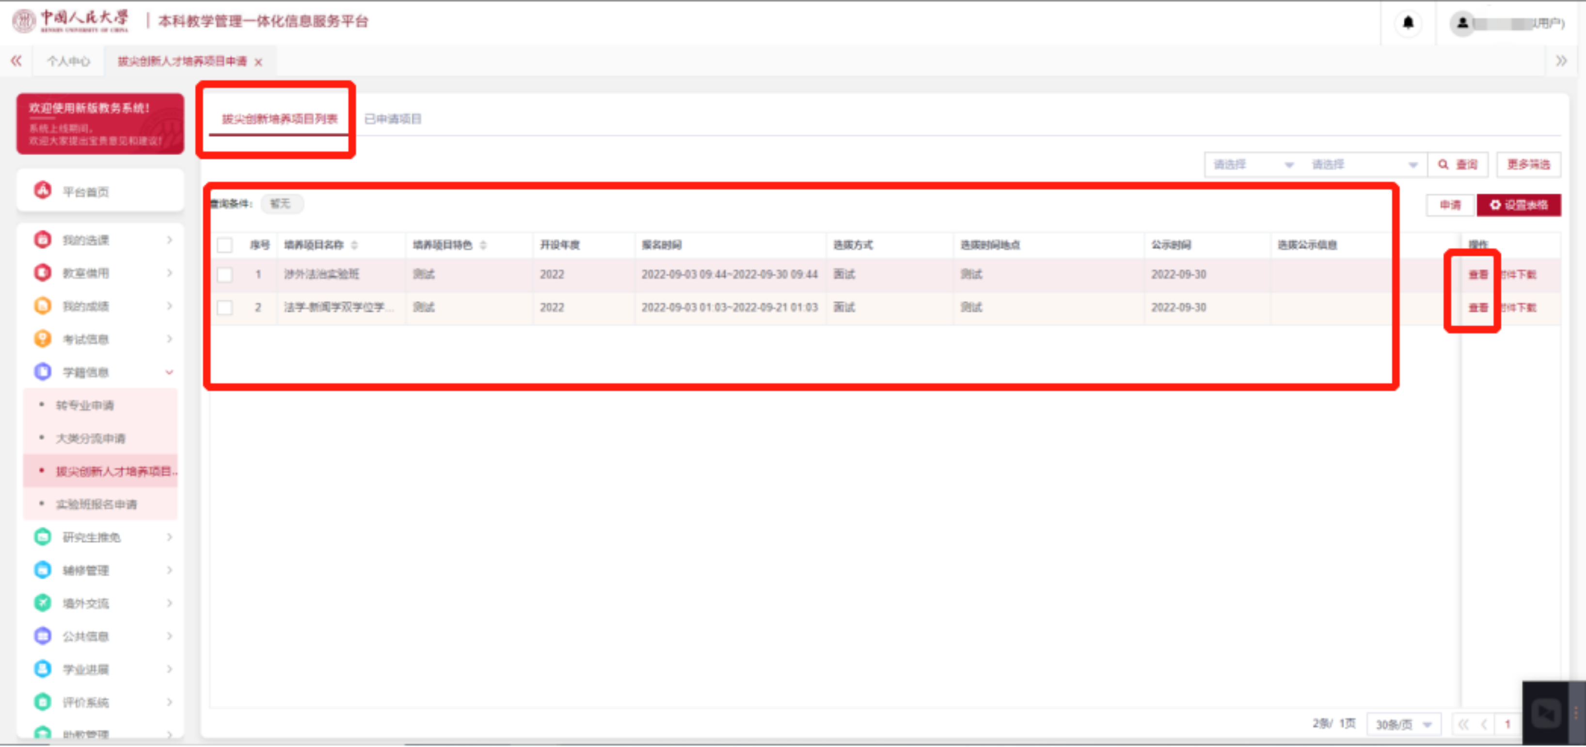Close the 拔尖创新人才培养项目申请 tab
Viewport: 1586px width, 747px height.
[x=258, y=62]
